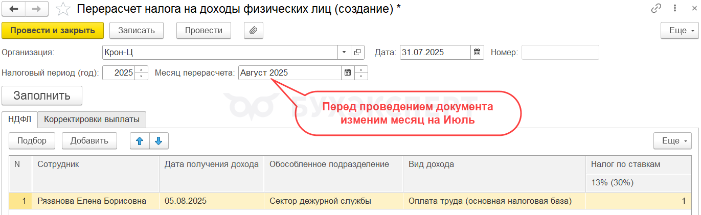Select the 13% (30%) subheader
Image resolution: width=701 pixels, height=215 pixels.
click(638, 183)
